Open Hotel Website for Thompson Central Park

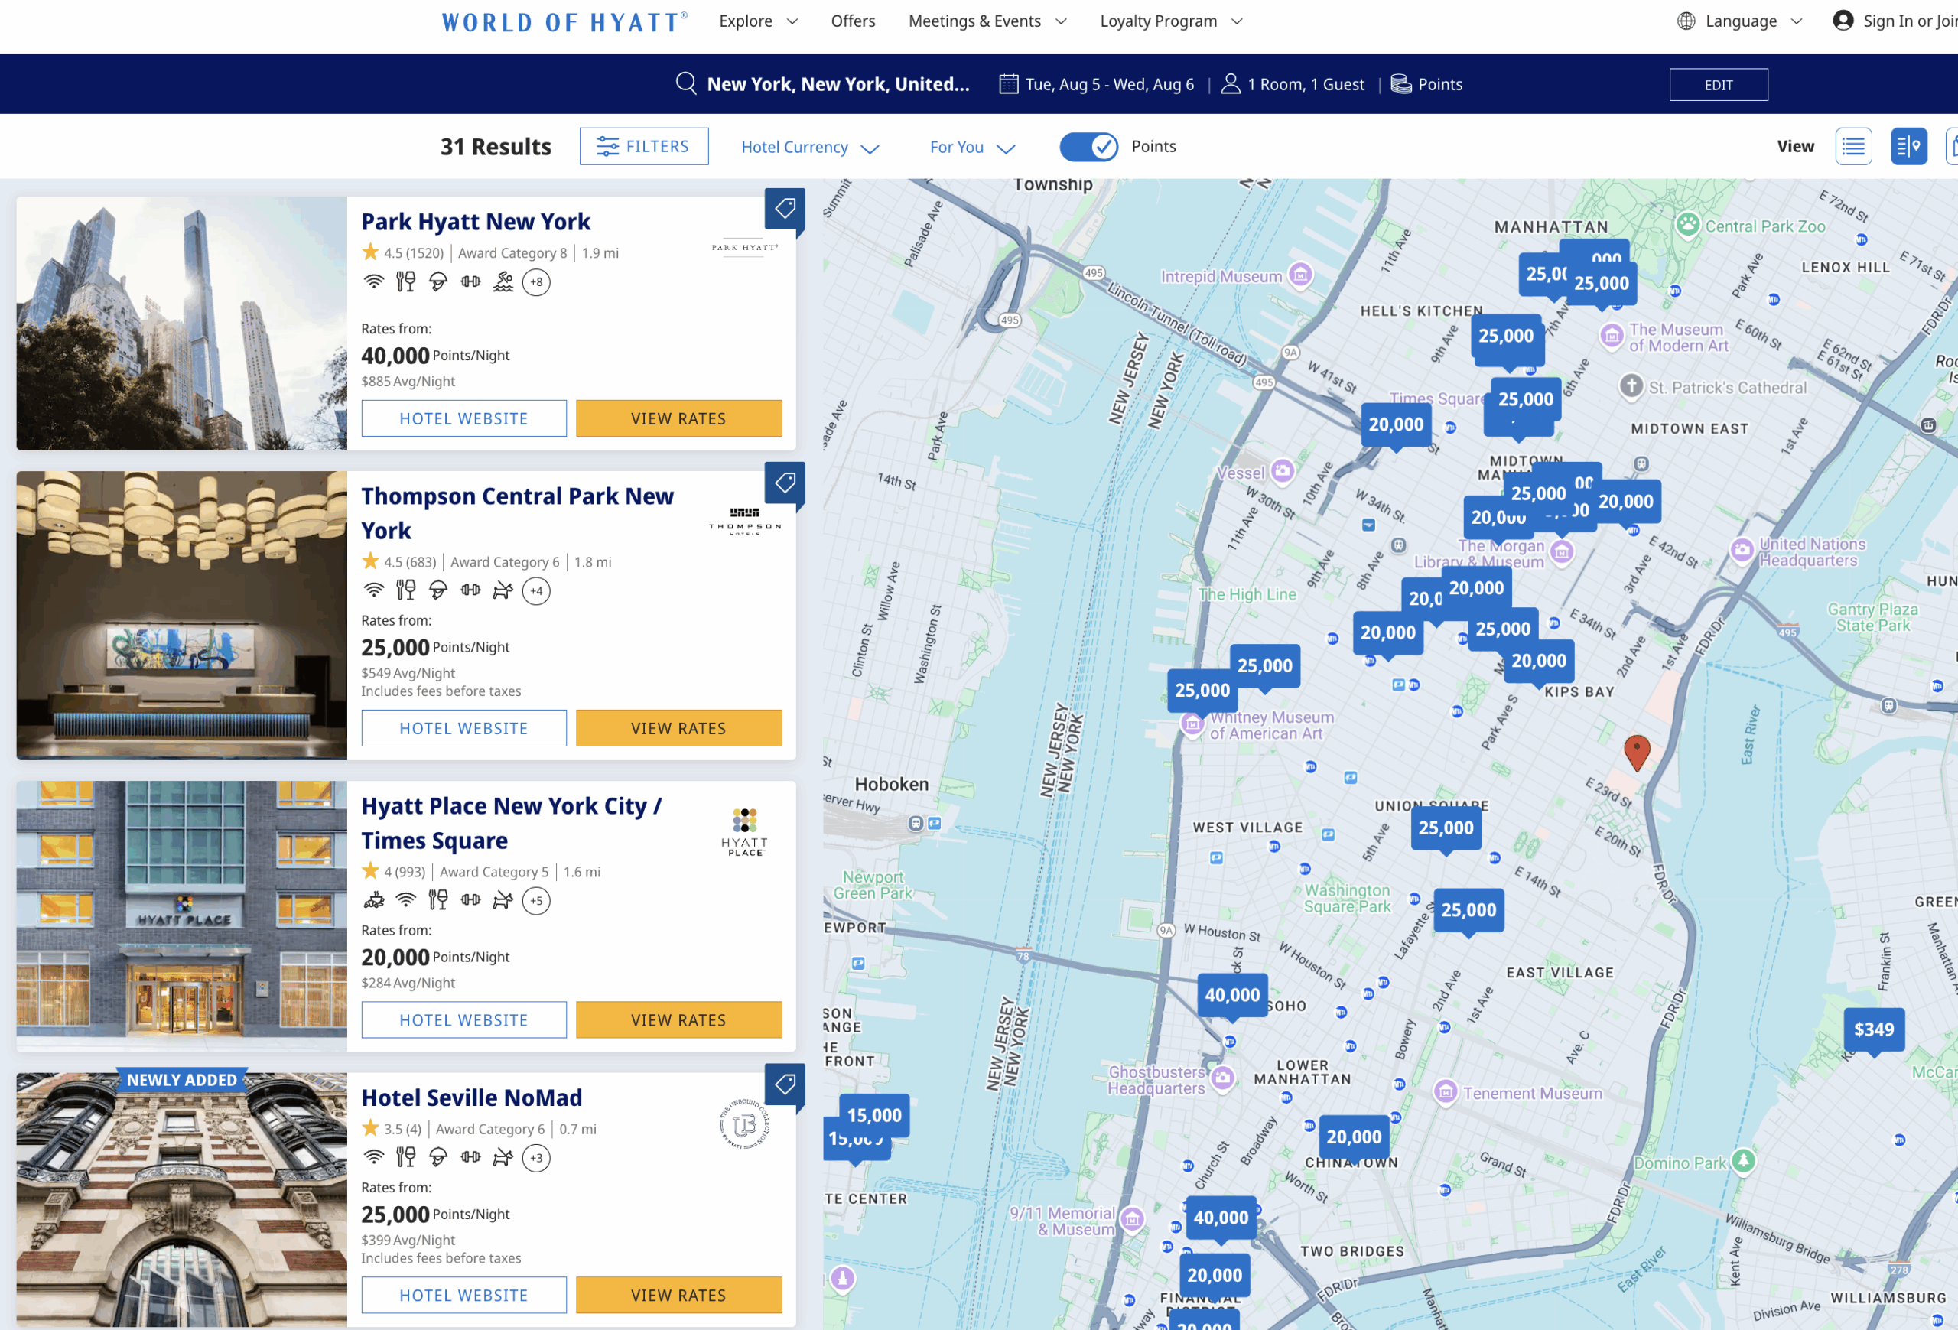click(x=463, y=729)
